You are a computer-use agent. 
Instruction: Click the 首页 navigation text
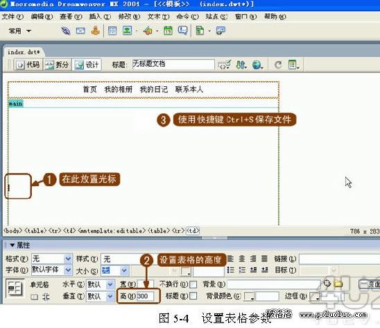tap(90, 90)
